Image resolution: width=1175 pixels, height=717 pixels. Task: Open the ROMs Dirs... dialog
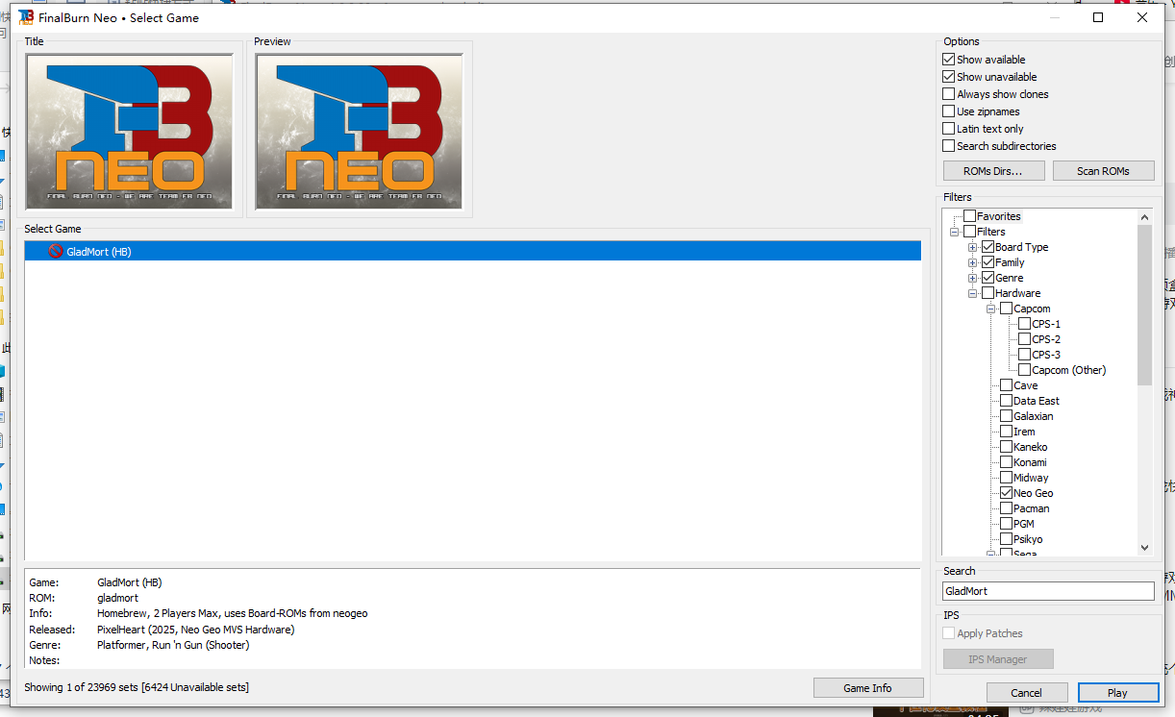(x=991, y=171)
